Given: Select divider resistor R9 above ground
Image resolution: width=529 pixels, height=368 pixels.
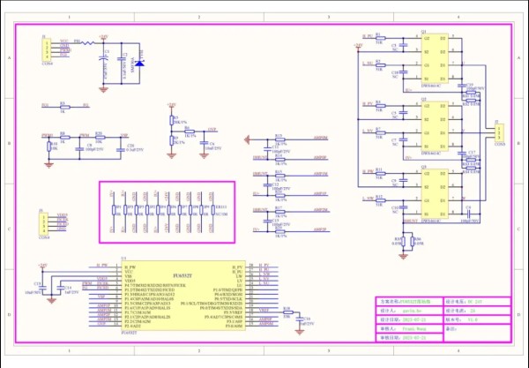Looking at the screenshot, I should coord(171,140).
